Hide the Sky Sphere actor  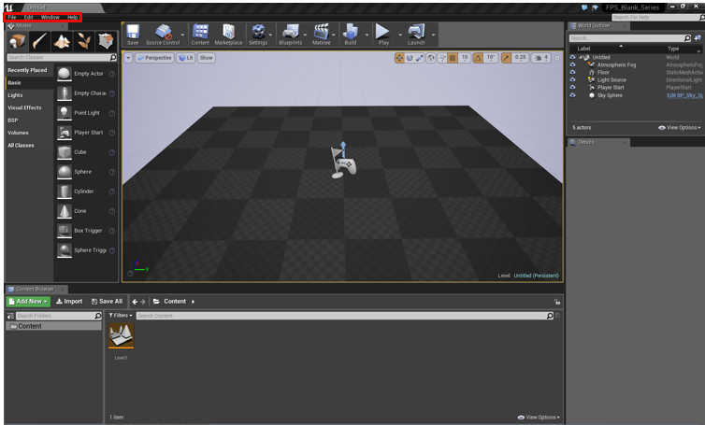click(x=572, y=95)
